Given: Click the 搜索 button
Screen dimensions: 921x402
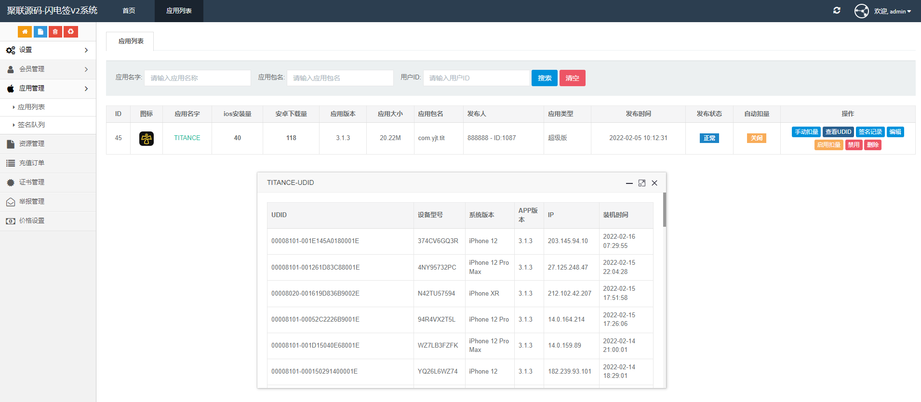Looking at the screenshot, I should click(x=545, y=78).
